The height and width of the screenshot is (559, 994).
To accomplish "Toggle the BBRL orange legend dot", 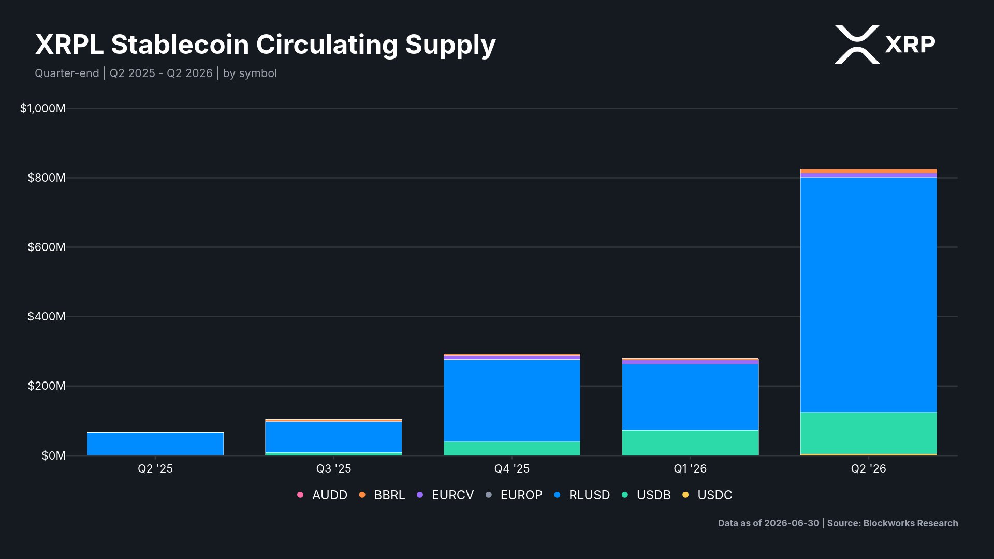I will pos(362,495).
